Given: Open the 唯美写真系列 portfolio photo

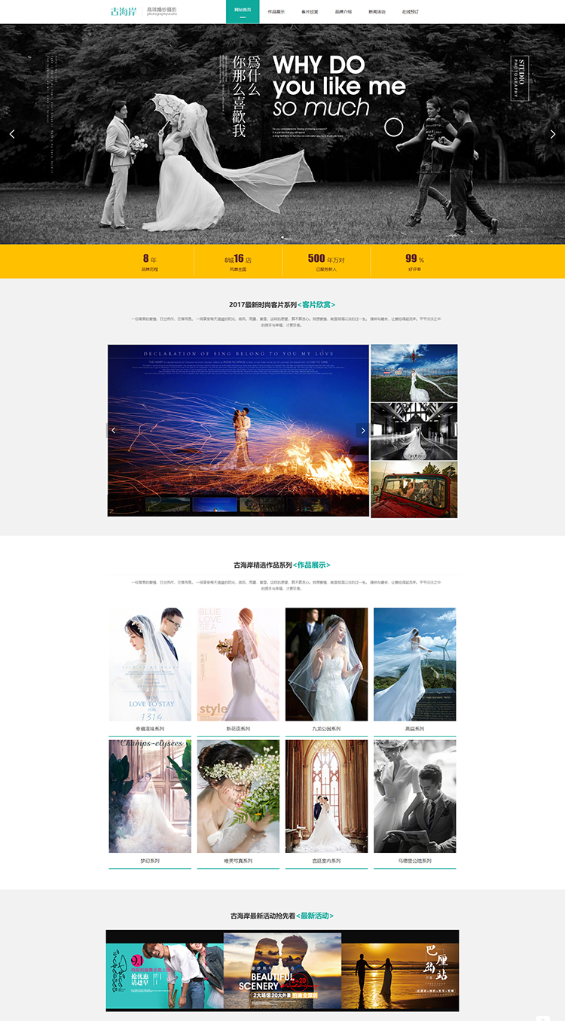Looking at the screenshot, I should (238, 796).
